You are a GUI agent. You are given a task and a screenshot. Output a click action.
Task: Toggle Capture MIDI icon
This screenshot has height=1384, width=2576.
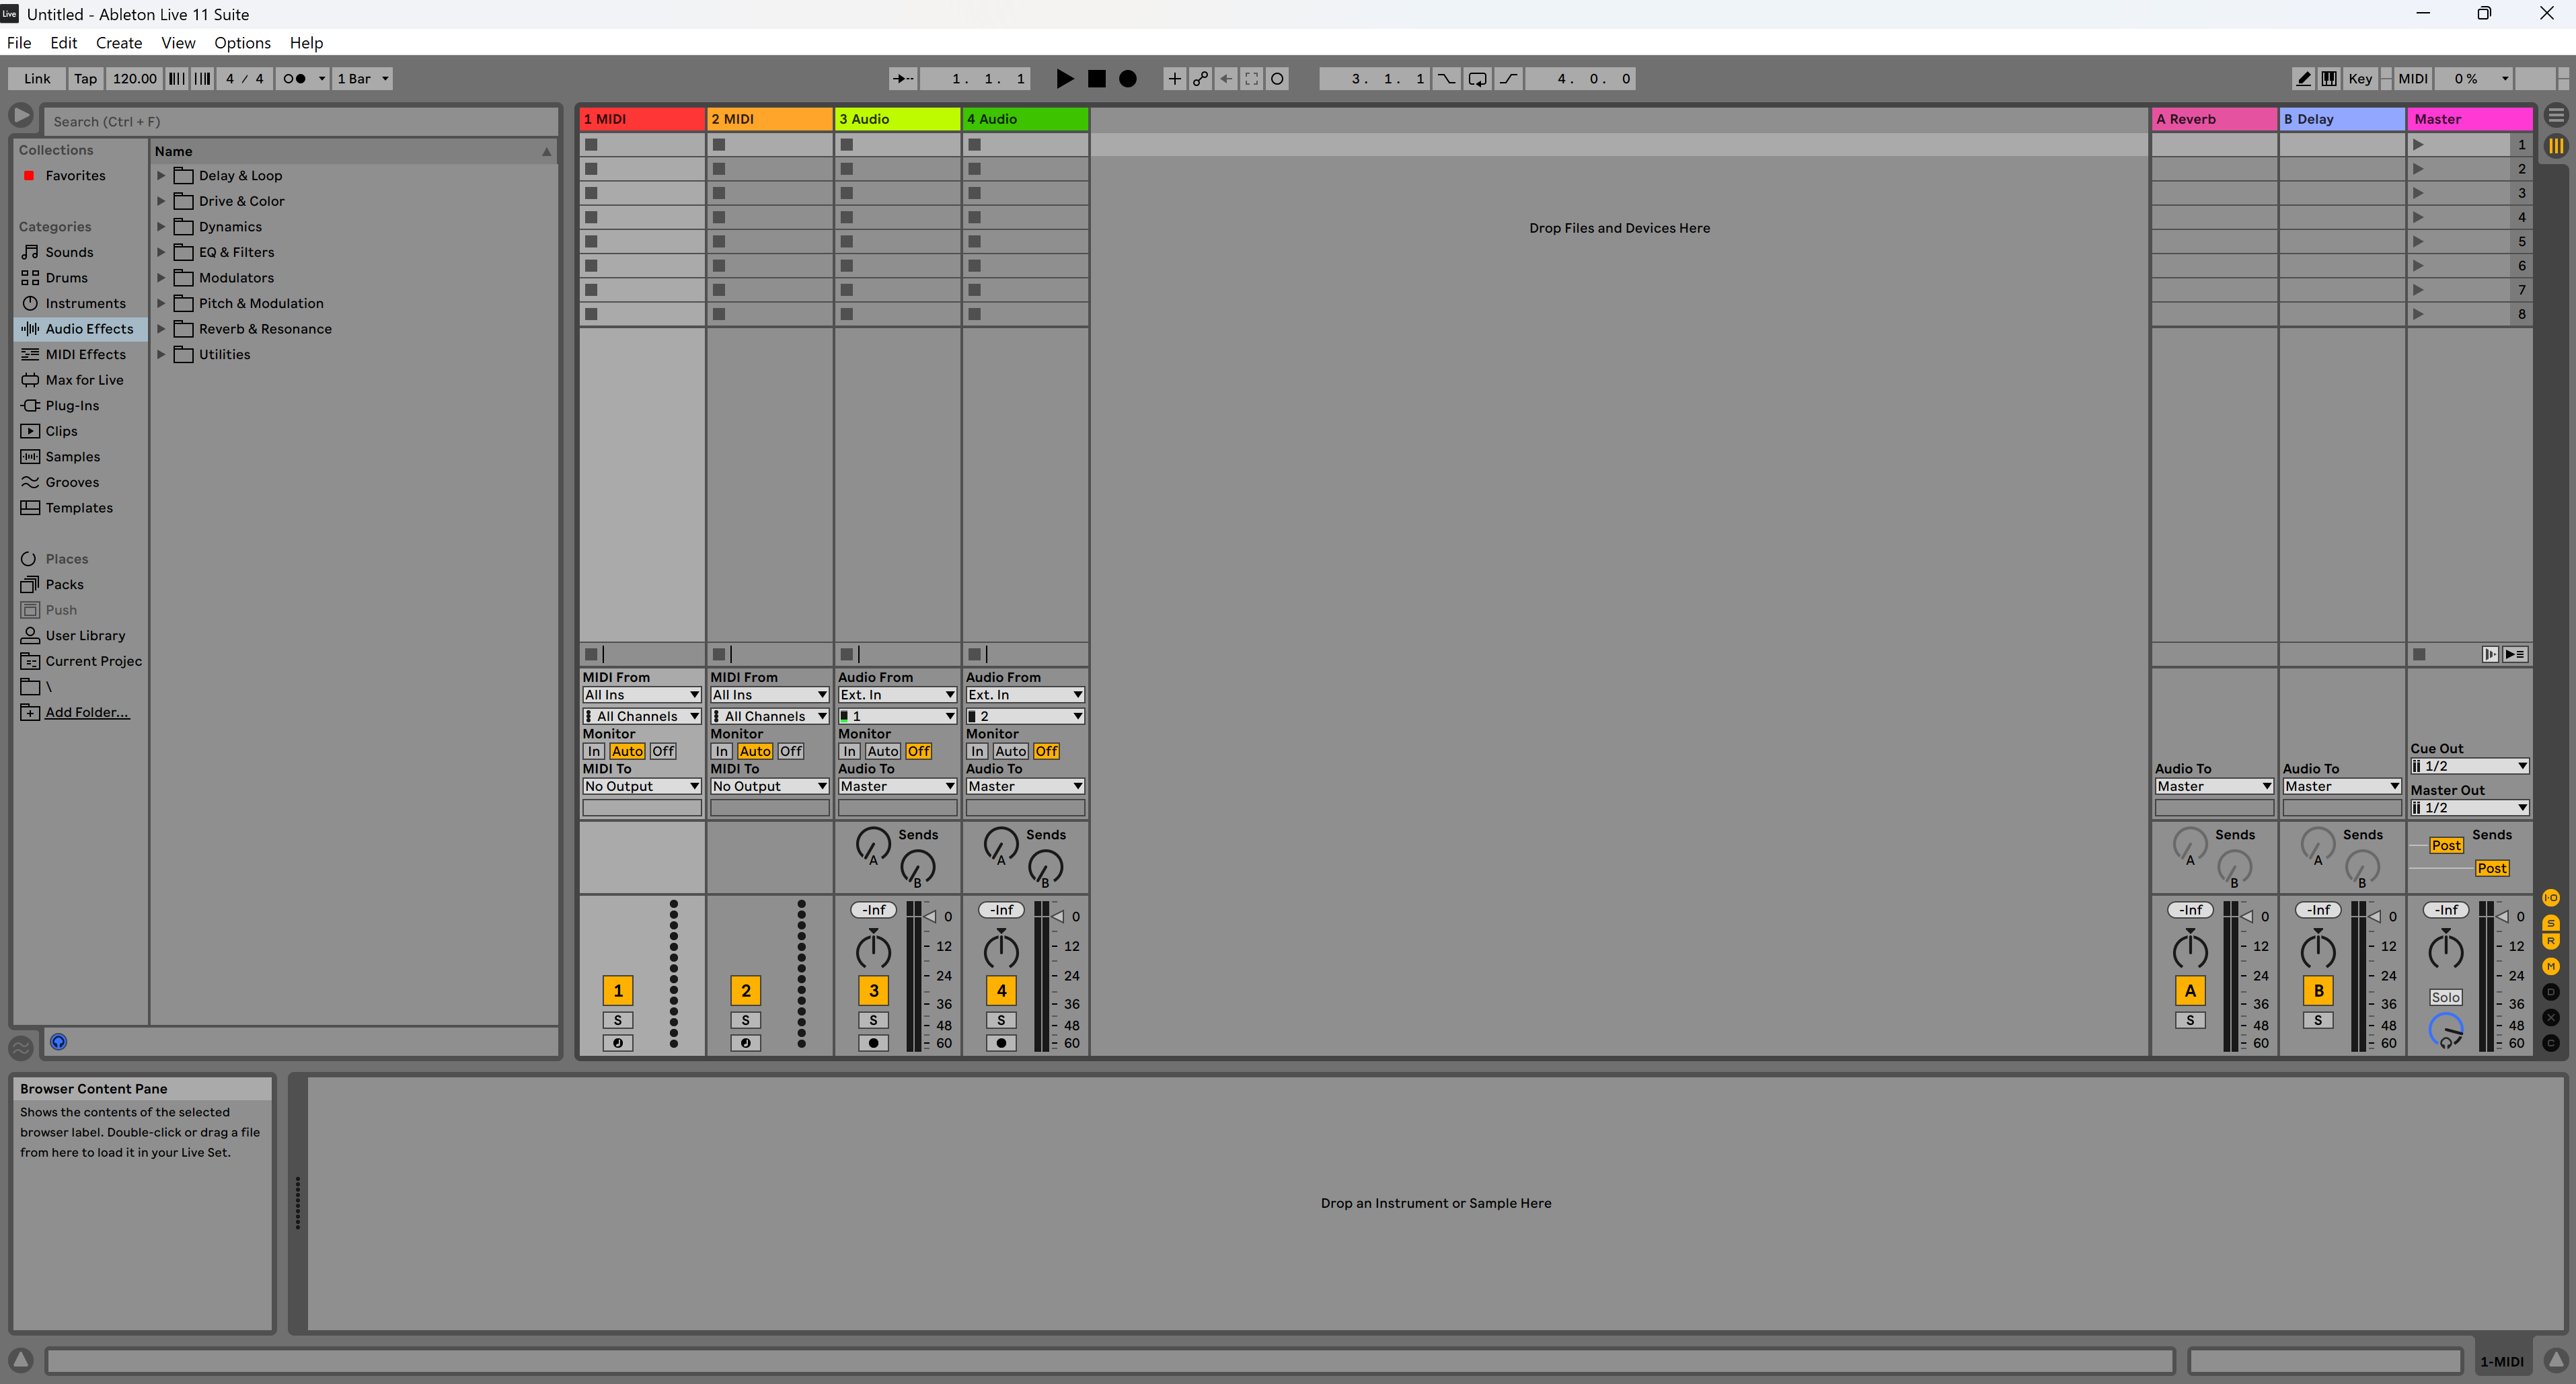[x=1251, y=78]
